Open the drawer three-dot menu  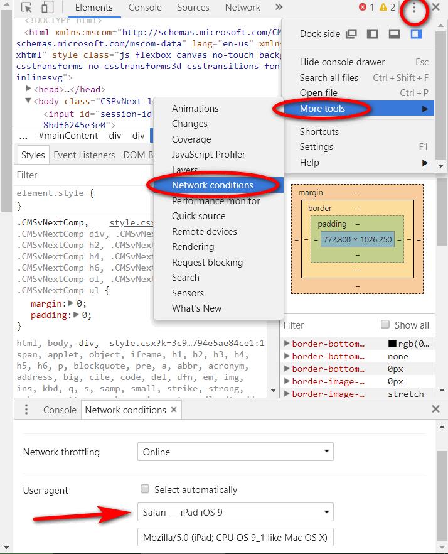[x=26, y=410]
